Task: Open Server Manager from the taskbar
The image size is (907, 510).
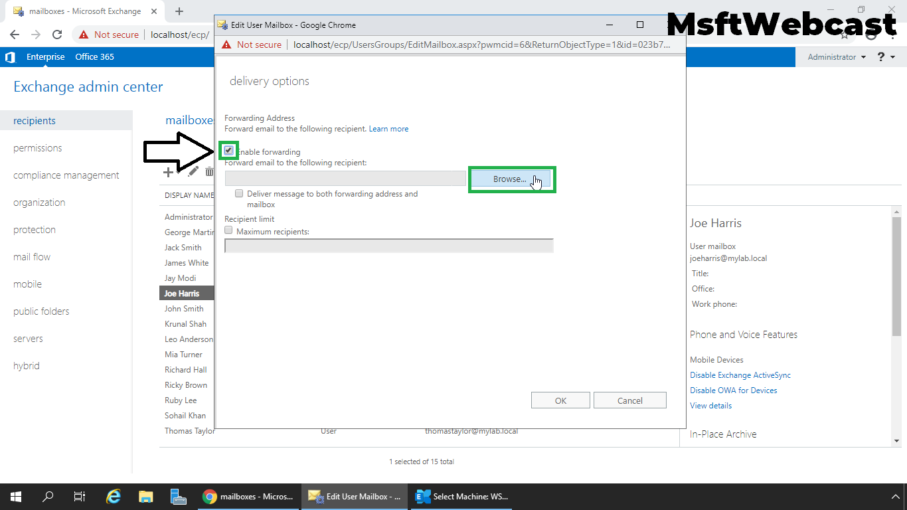Action: pyautogui.click(x=178, y=497)
